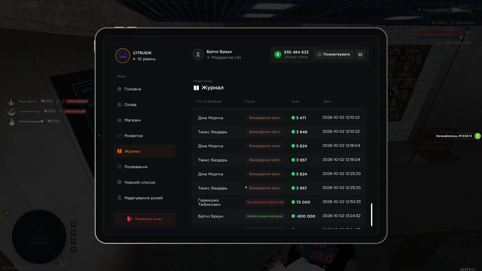
Task: Click the green microphone icon next to Незнайомець
Action: [477, 136]
